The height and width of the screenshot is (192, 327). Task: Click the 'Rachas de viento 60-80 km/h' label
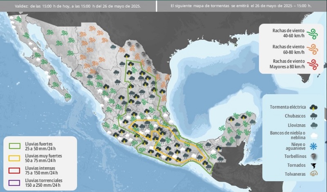click(289, 49)
